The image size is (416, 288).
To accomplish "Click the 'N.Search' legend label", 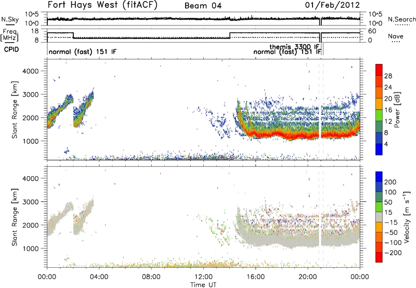I will 401,19.
